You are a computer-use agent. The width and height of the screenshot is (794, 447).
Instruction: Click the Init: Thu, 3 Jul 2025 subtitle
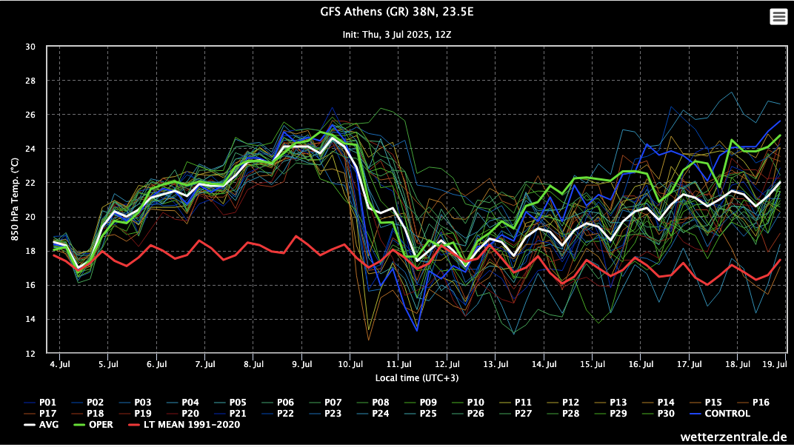pos(396,34)
